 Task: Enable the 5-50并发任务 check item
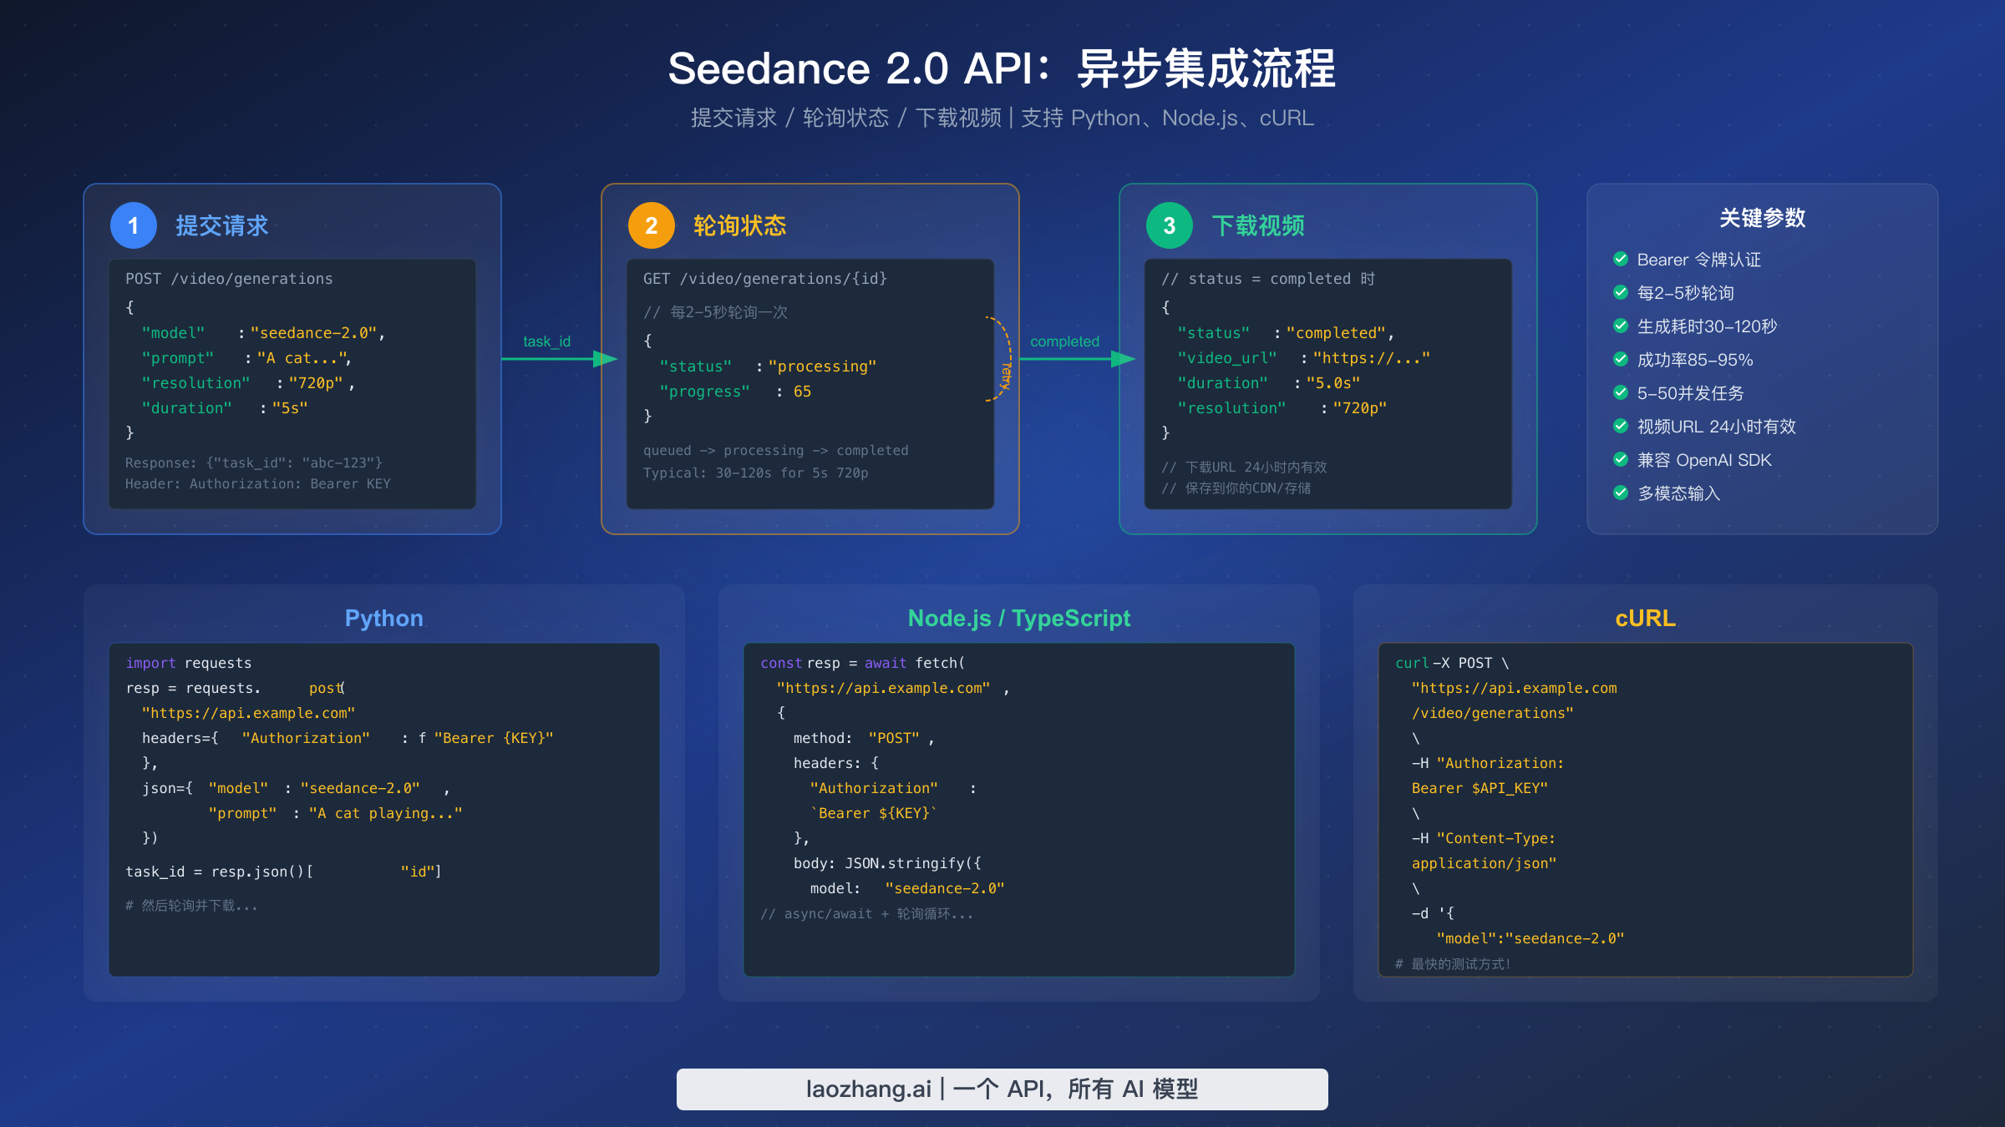coord(1621,393)
